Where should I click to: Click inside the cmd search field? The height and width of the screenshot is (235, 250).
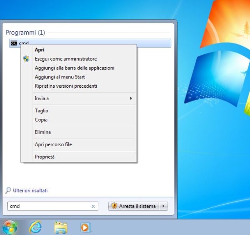point(48,206)
